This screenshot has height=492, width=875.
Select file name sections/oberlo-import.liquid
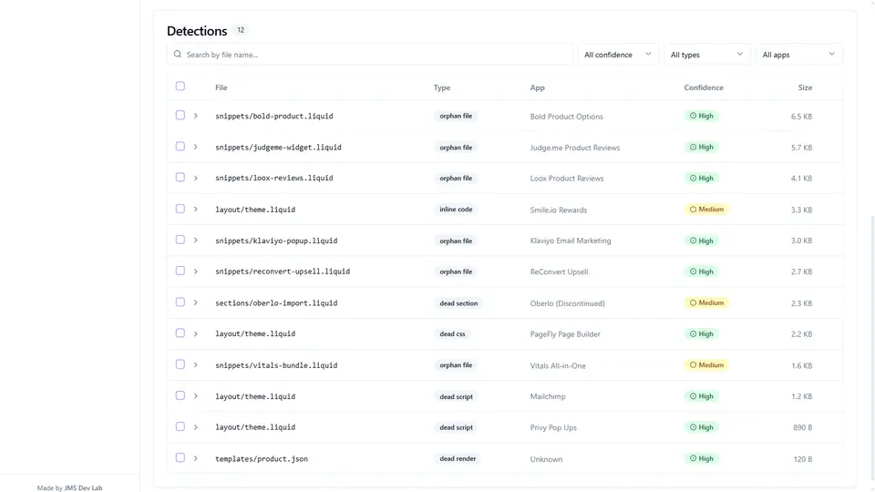coord(276,302)
